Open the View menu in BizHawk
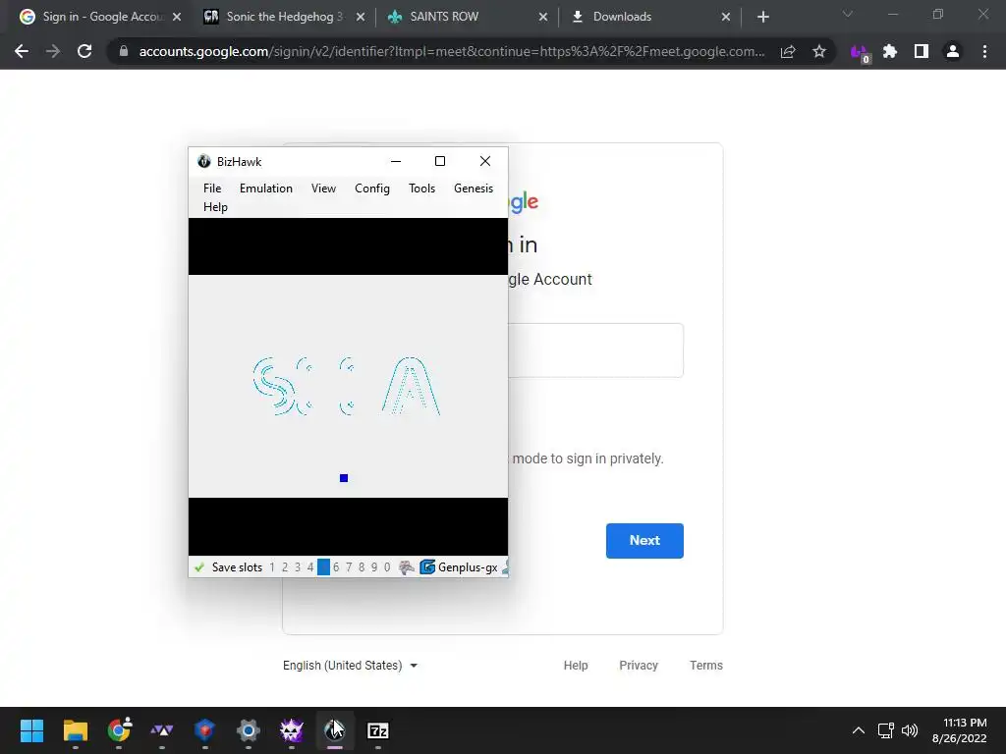The height and width of the screenshot is (754, 1006). 323,188
